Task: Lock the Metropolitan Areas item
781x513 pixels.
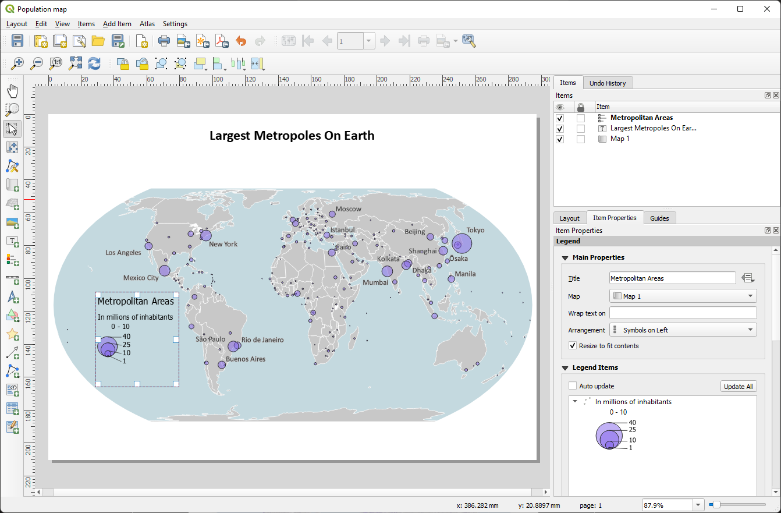Action: [x=580, y=118]
